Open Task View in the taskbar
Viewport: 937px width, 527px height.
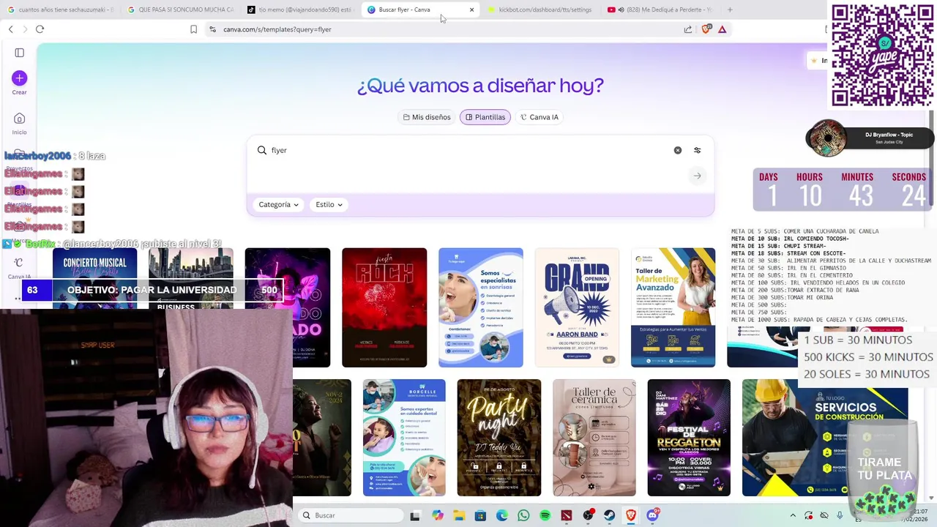coord(415,515)
